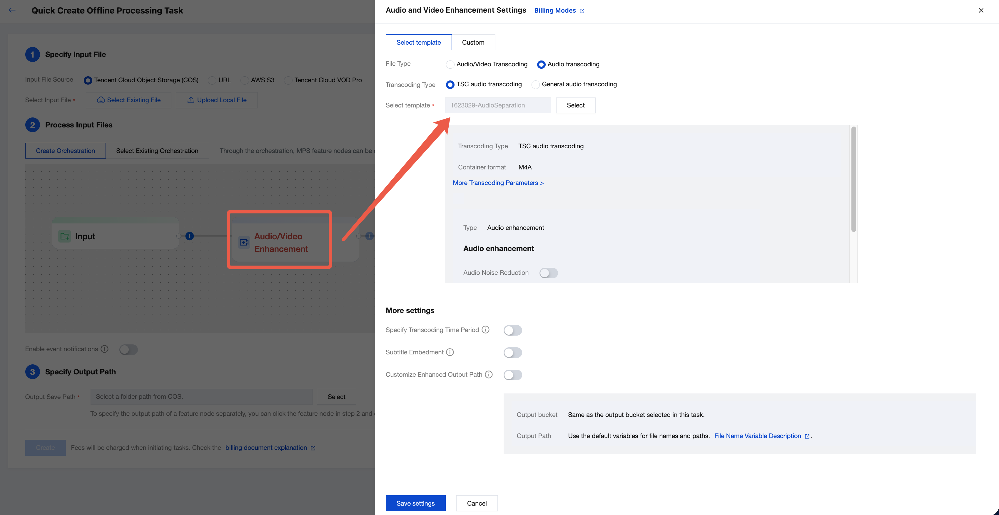999x515 pixels.
Task: Close the enhancement settings panel
Action: 981,11
